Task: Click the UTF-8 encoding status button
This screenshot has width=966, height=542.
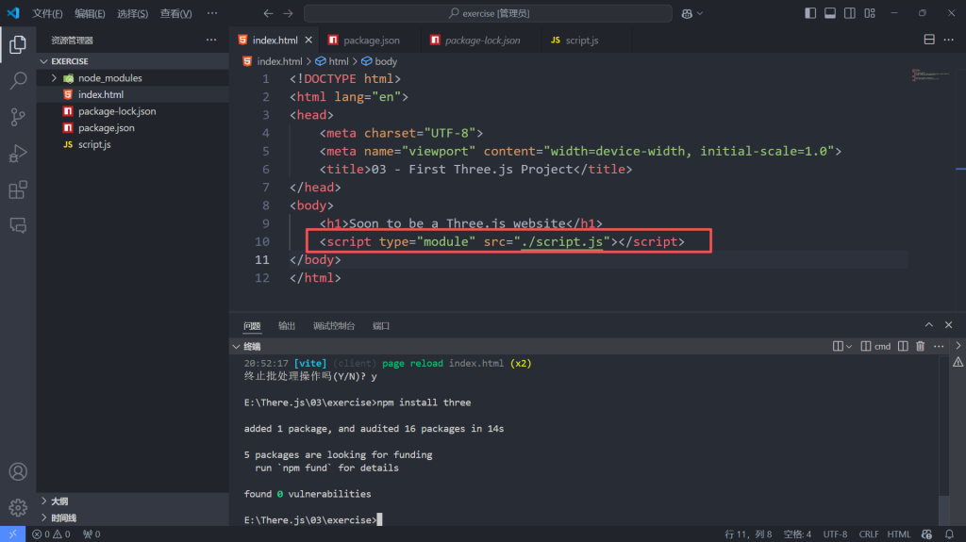Action: [835, 534]
